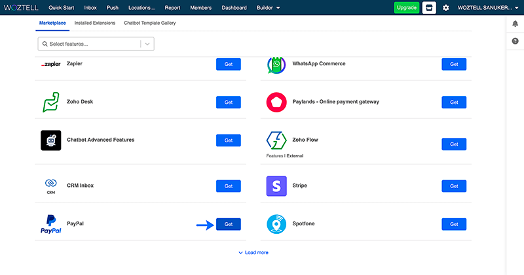Open the Report menu
Image resolution: width=524 pixels, height=275 pixels.
[172, 8]
